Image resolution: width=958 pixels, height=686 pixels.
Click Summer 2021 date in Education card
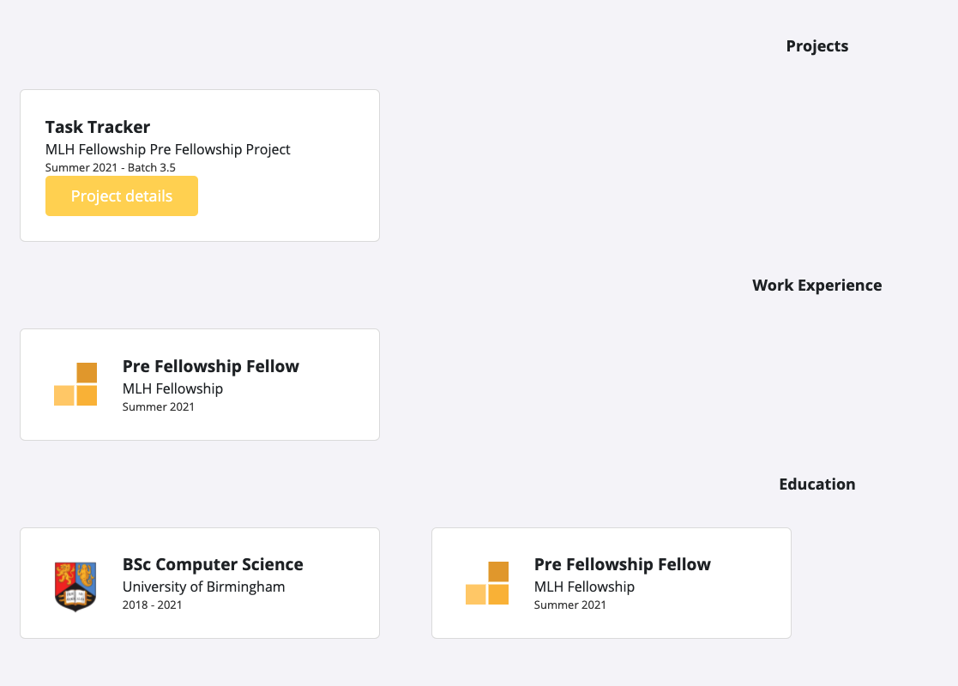coord(570,605)
